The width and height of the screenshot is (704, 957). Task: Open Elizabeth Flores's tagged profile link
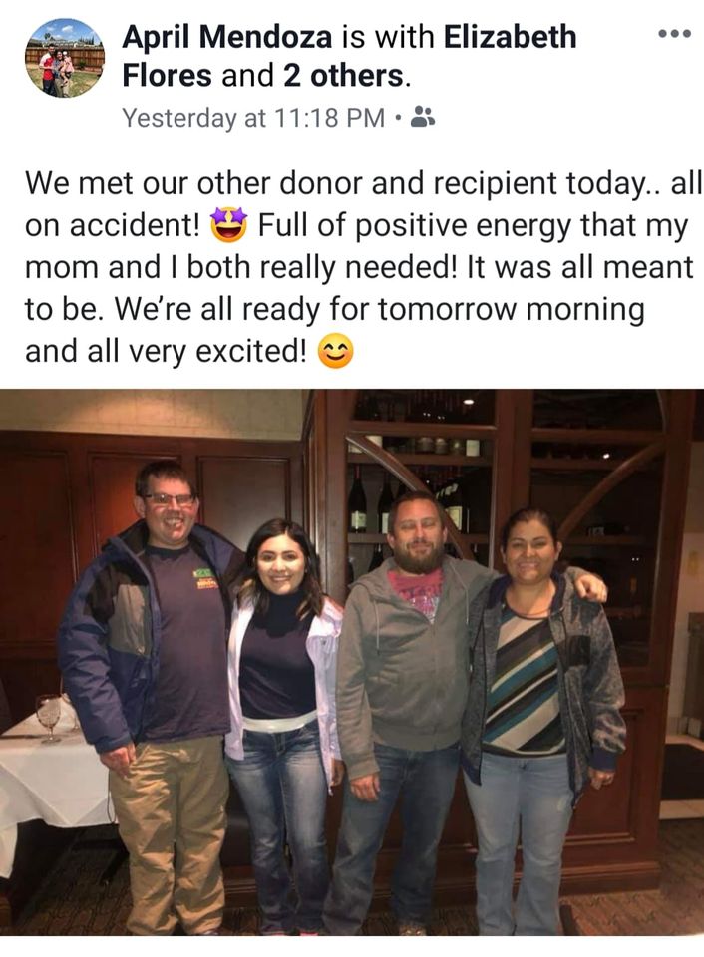tap(349, 56)
